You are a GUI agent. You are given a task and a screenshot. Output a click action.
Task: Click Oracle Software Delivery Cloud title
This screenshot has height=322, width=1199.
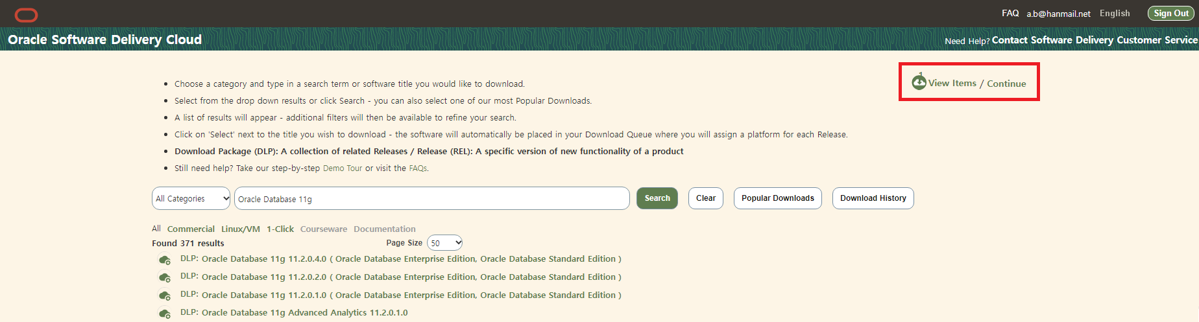click(104, 40)
